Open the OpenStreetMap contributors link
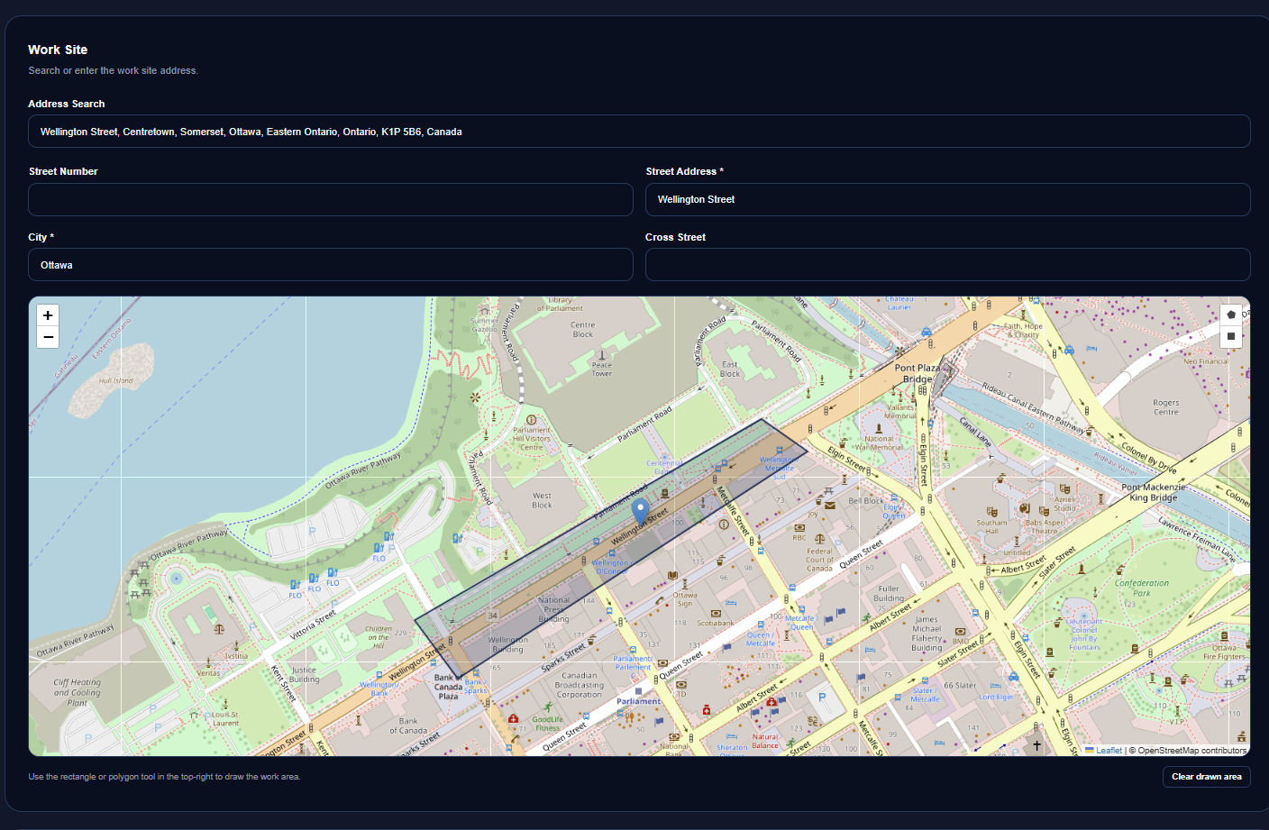 point(1191,751)
